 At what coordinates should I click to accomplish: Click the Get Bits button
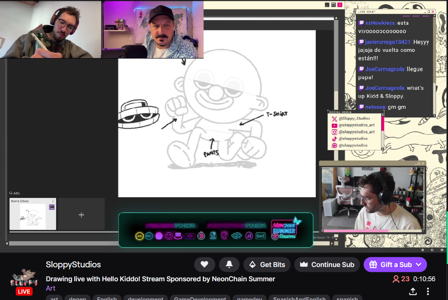point(267,265)
